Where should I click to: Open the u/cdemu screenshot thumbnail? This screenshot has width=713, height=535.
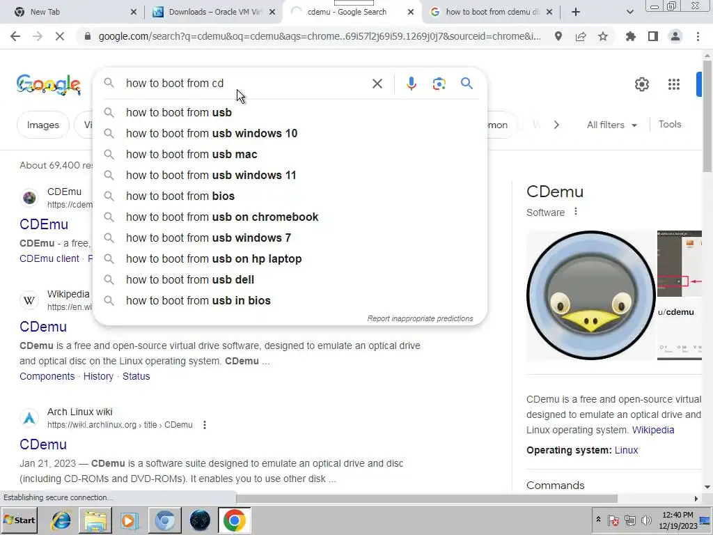(680, 295)
